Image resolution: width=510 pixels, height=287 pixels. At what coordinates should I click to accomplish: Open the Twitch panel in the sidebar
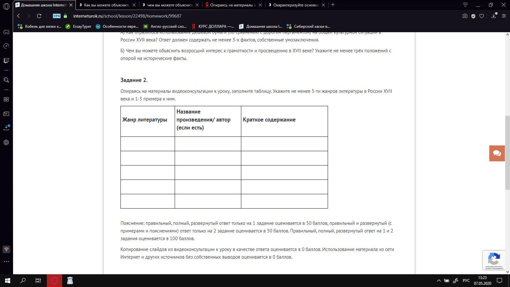click(x=6, y=61)
